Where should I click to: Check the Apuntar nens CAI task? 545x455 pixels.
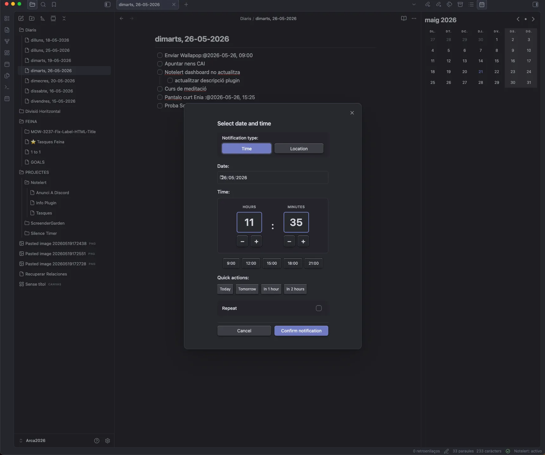tap(160, 64)
